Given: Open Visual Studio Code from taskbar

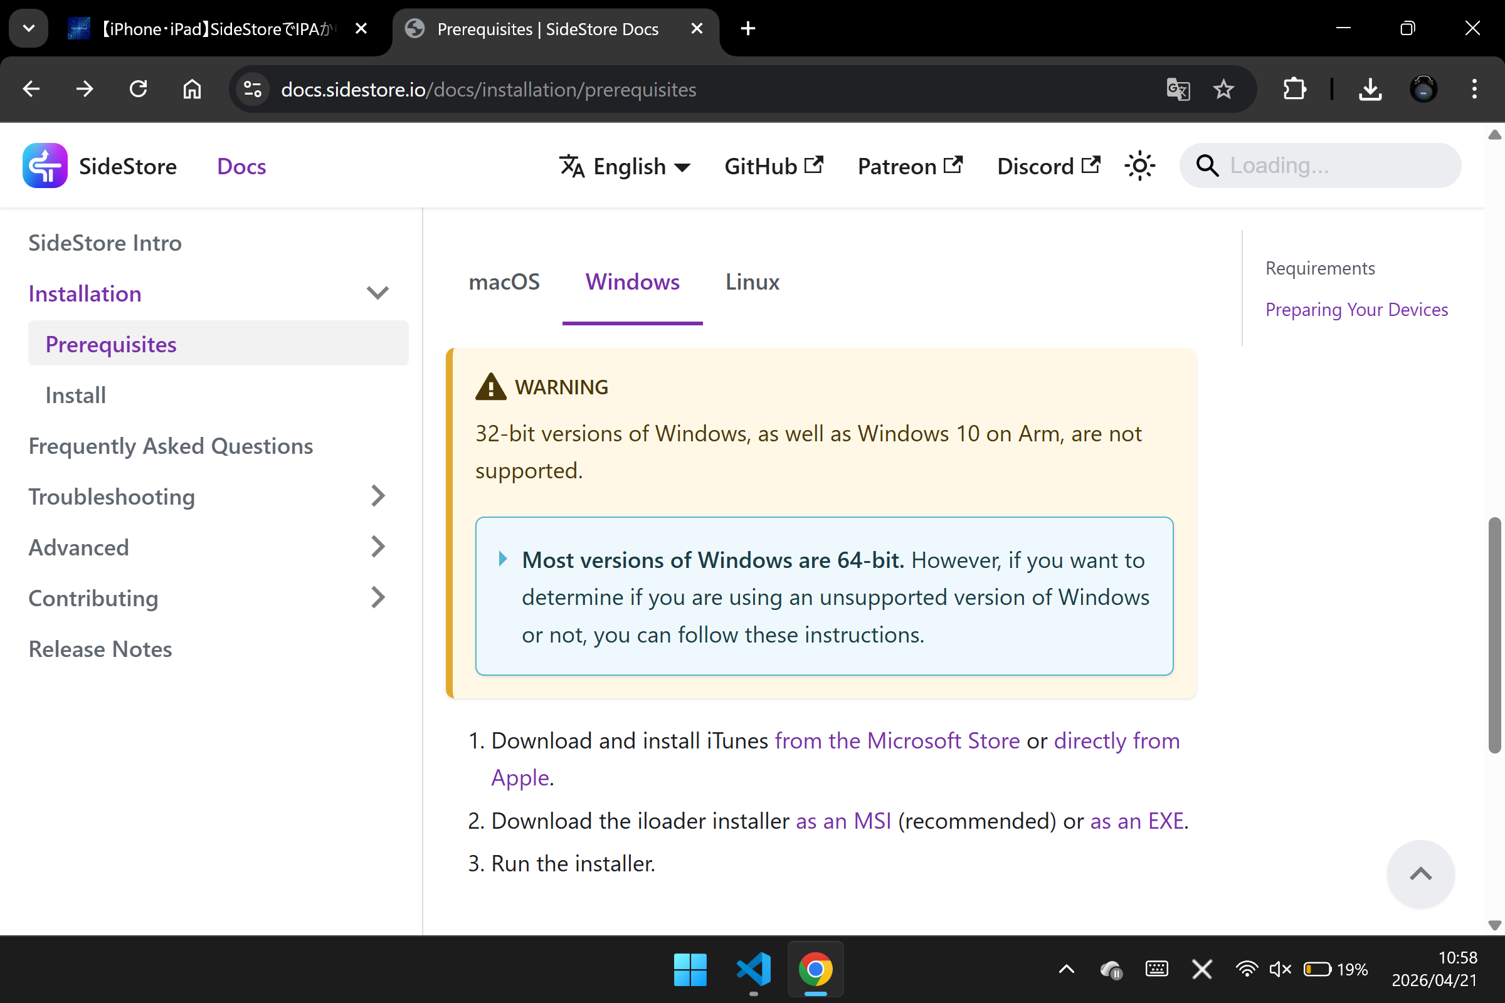Looking at the screenshot, I should [753, 970].
